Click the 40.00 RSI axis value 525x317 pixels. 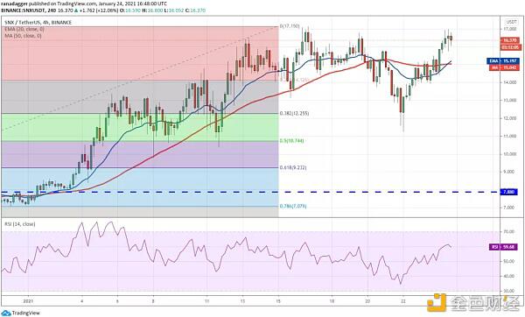tap(509, 276)
